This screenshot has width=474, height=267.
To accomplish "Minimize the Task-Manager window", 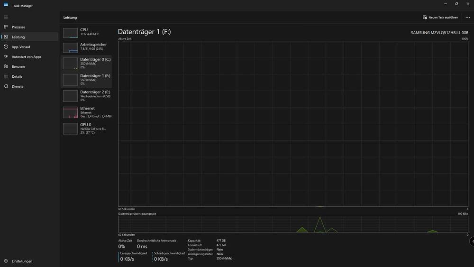I will [445, 4].
